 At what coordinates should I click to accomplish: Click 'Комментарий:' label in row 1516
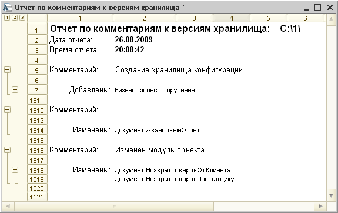pos(73,150)
